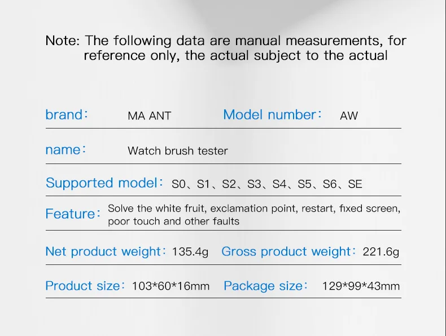Click the "MA ANT" brand value

coord(149,116)
